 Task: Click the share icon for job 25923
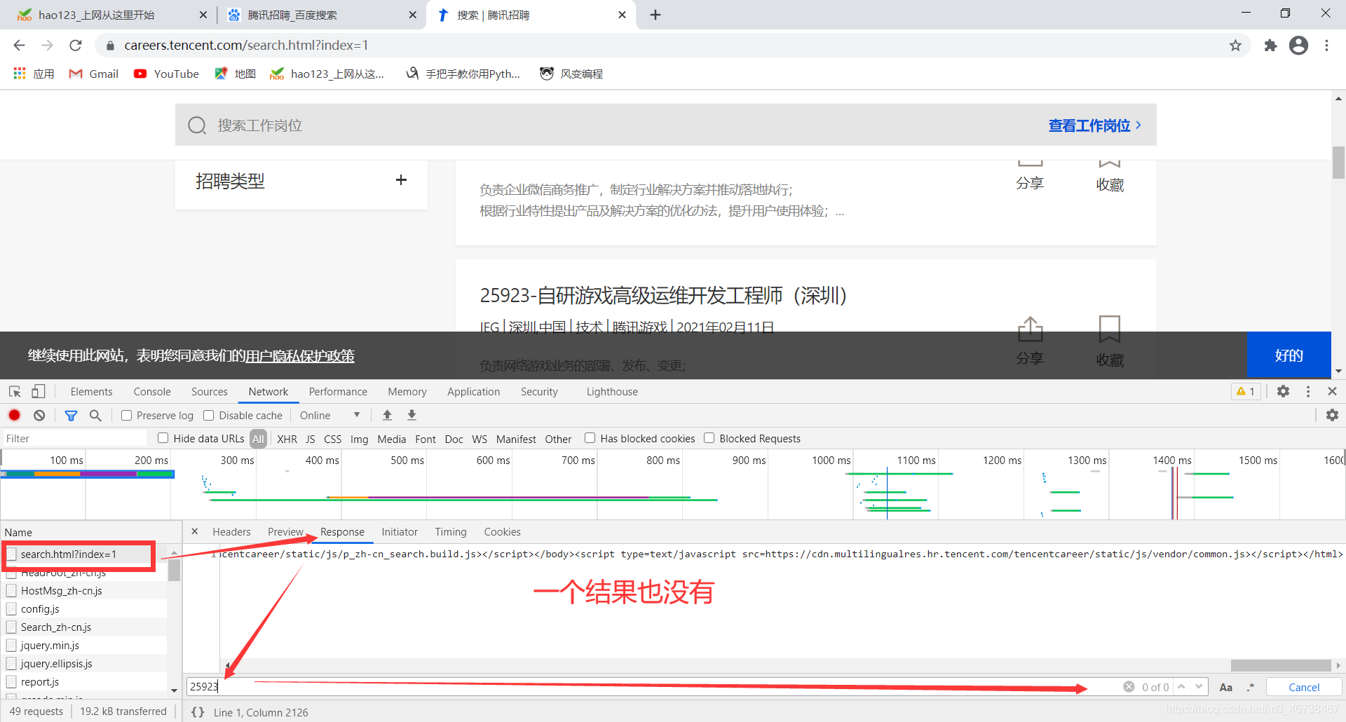pos(1030,329)
